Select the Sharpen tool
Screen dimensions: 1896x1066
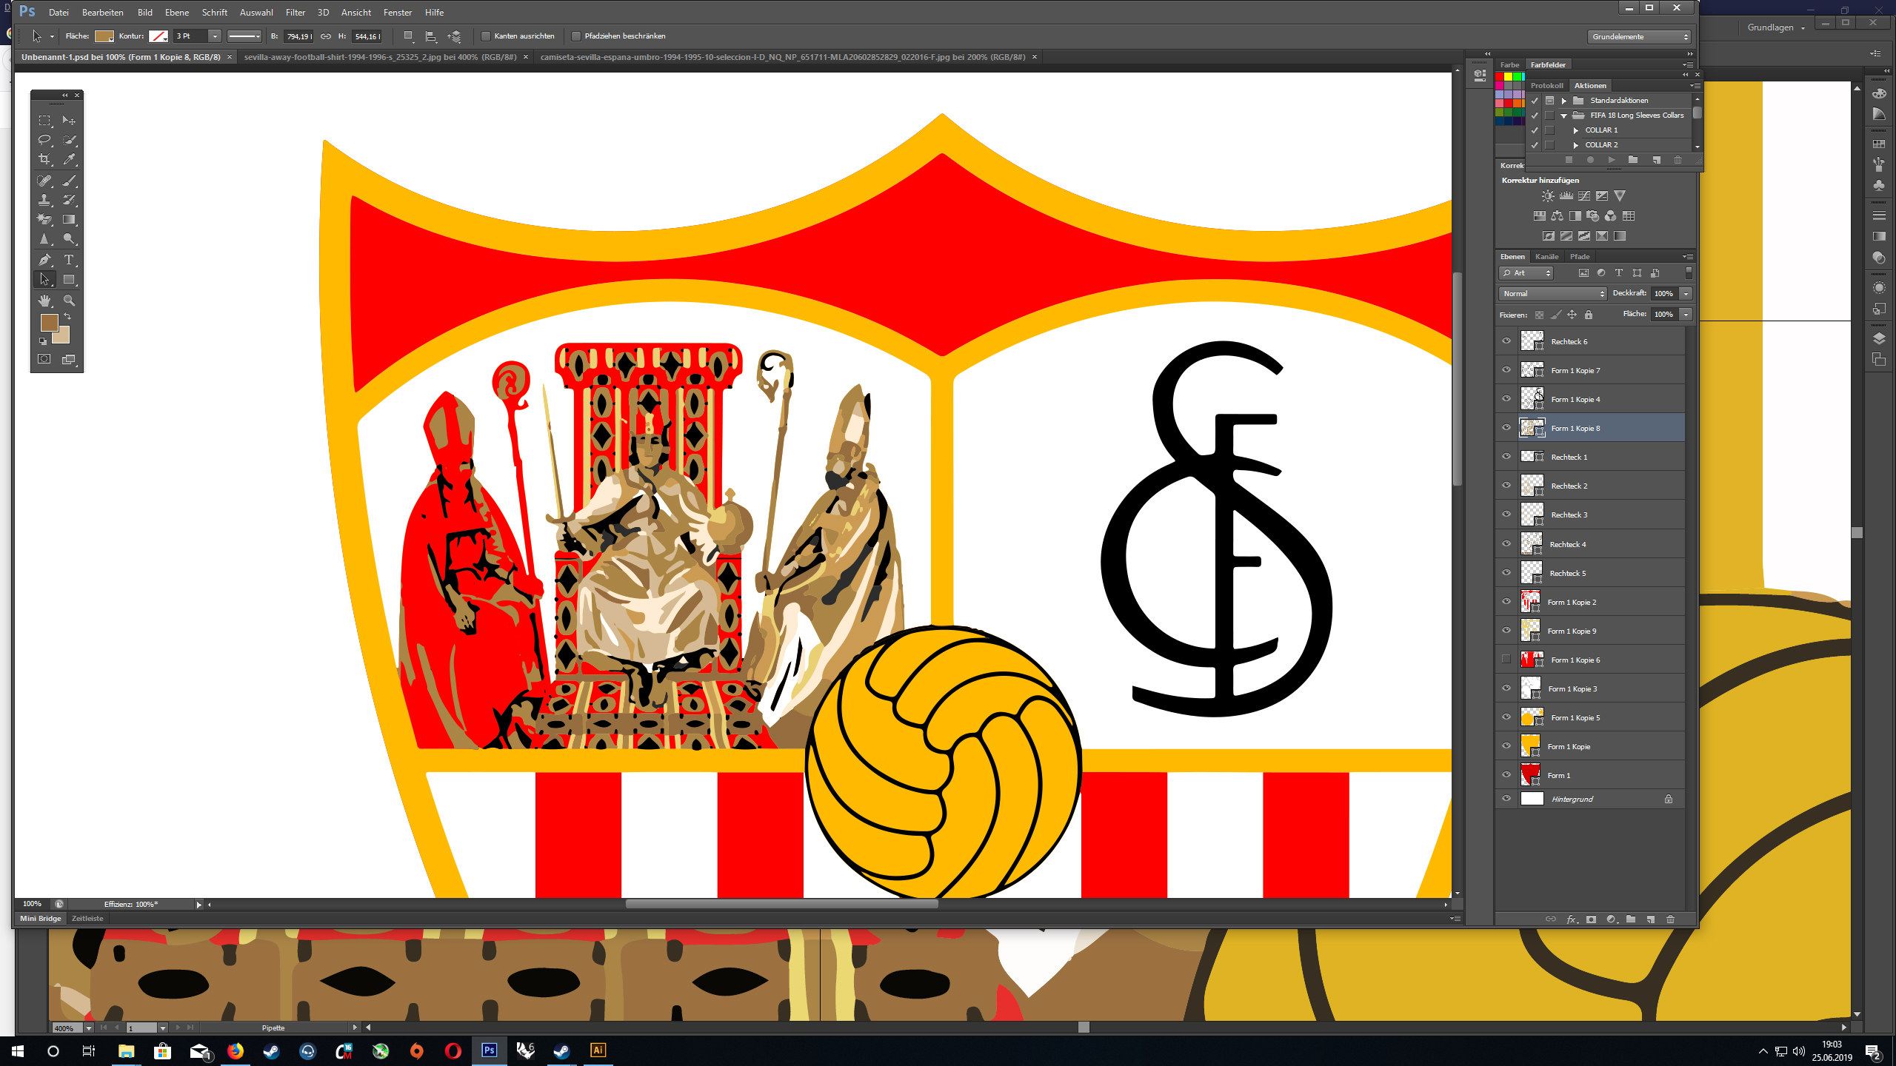point(44,239)
